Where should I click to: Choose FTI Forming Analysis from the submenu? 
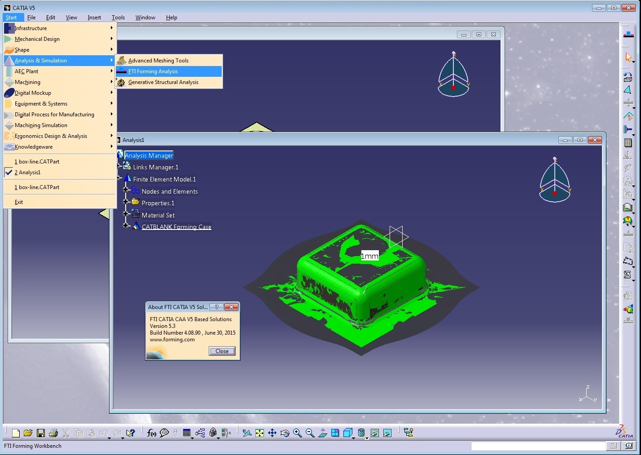pyautogui.click(x=169, y=71)
